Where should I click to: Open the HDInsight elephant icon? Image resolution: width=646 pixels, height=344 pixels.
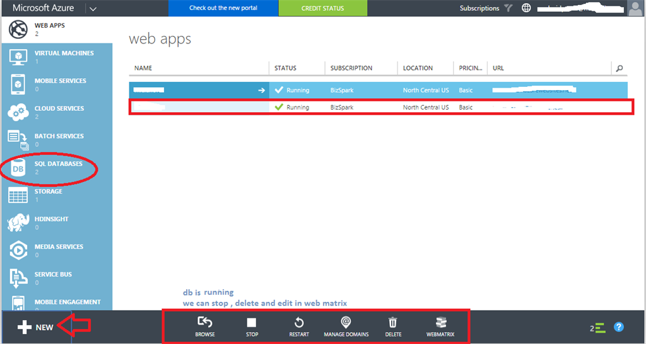click(x=18, y=223)
